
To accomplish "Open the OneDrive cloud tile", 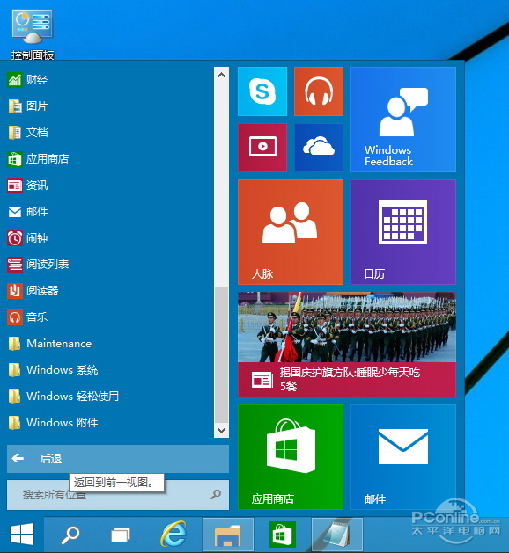I will [x=319, y=148].
